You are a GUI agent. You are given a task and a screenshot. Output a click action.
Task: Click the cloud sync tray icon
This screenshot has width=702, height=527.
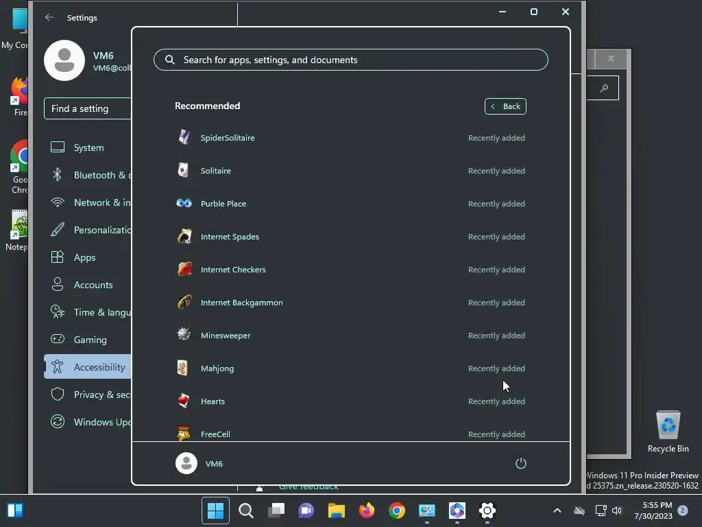(579, 511)
